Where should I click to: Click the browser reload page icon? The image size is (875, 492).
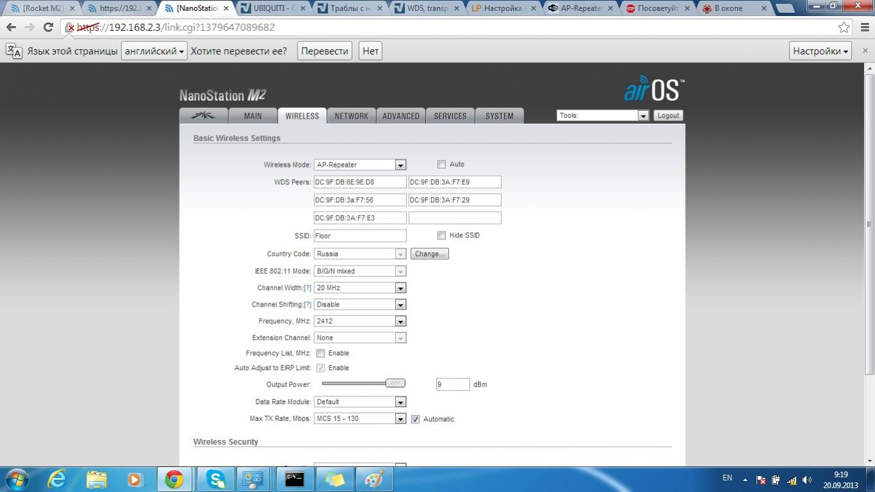[48, 28]
